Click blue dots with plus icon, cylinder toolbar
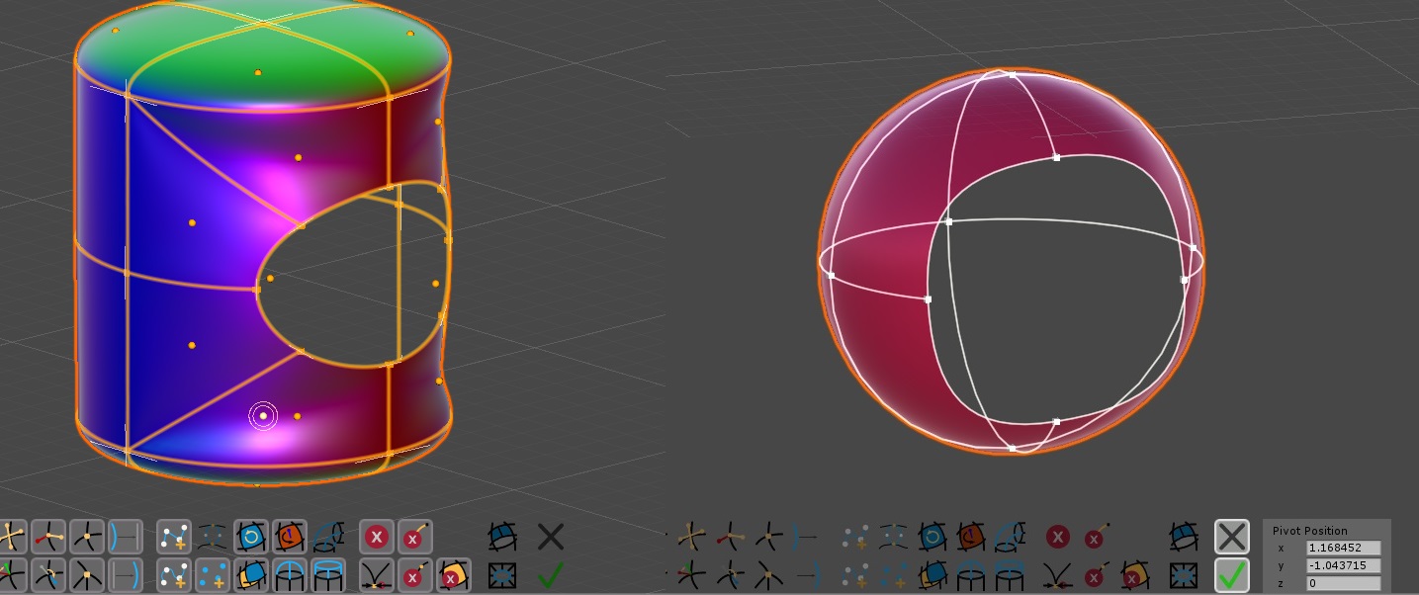 pyautogui.click(x=213, y=574)
